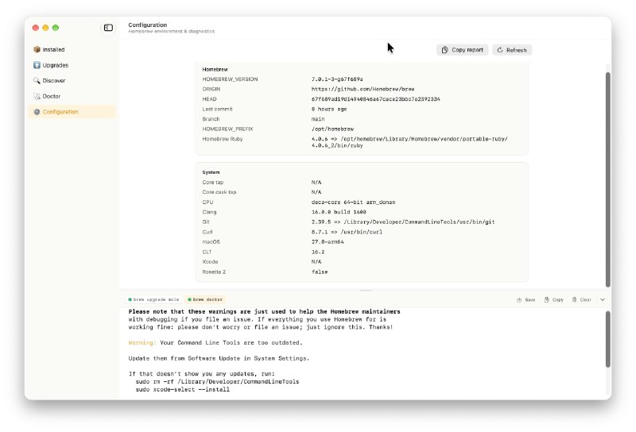Screen dimensions: 636x432
Task: Select the Configuration sidebar item
Action: pyautogui.click(x=72, y=111)
